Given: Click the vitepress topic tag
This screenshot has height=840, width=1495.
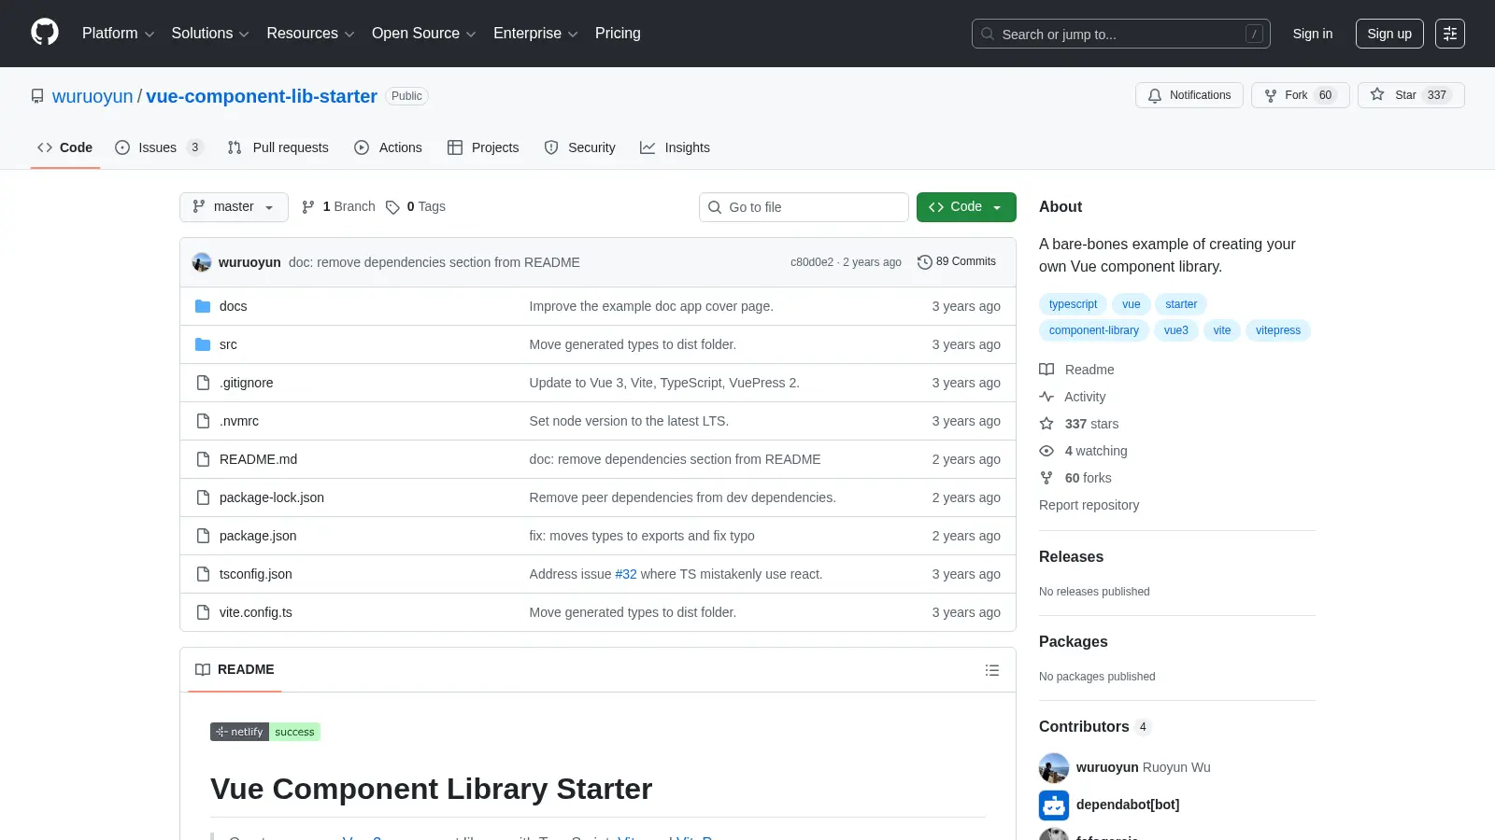Looking at the screenshot, I should [x=1278, y=330].
